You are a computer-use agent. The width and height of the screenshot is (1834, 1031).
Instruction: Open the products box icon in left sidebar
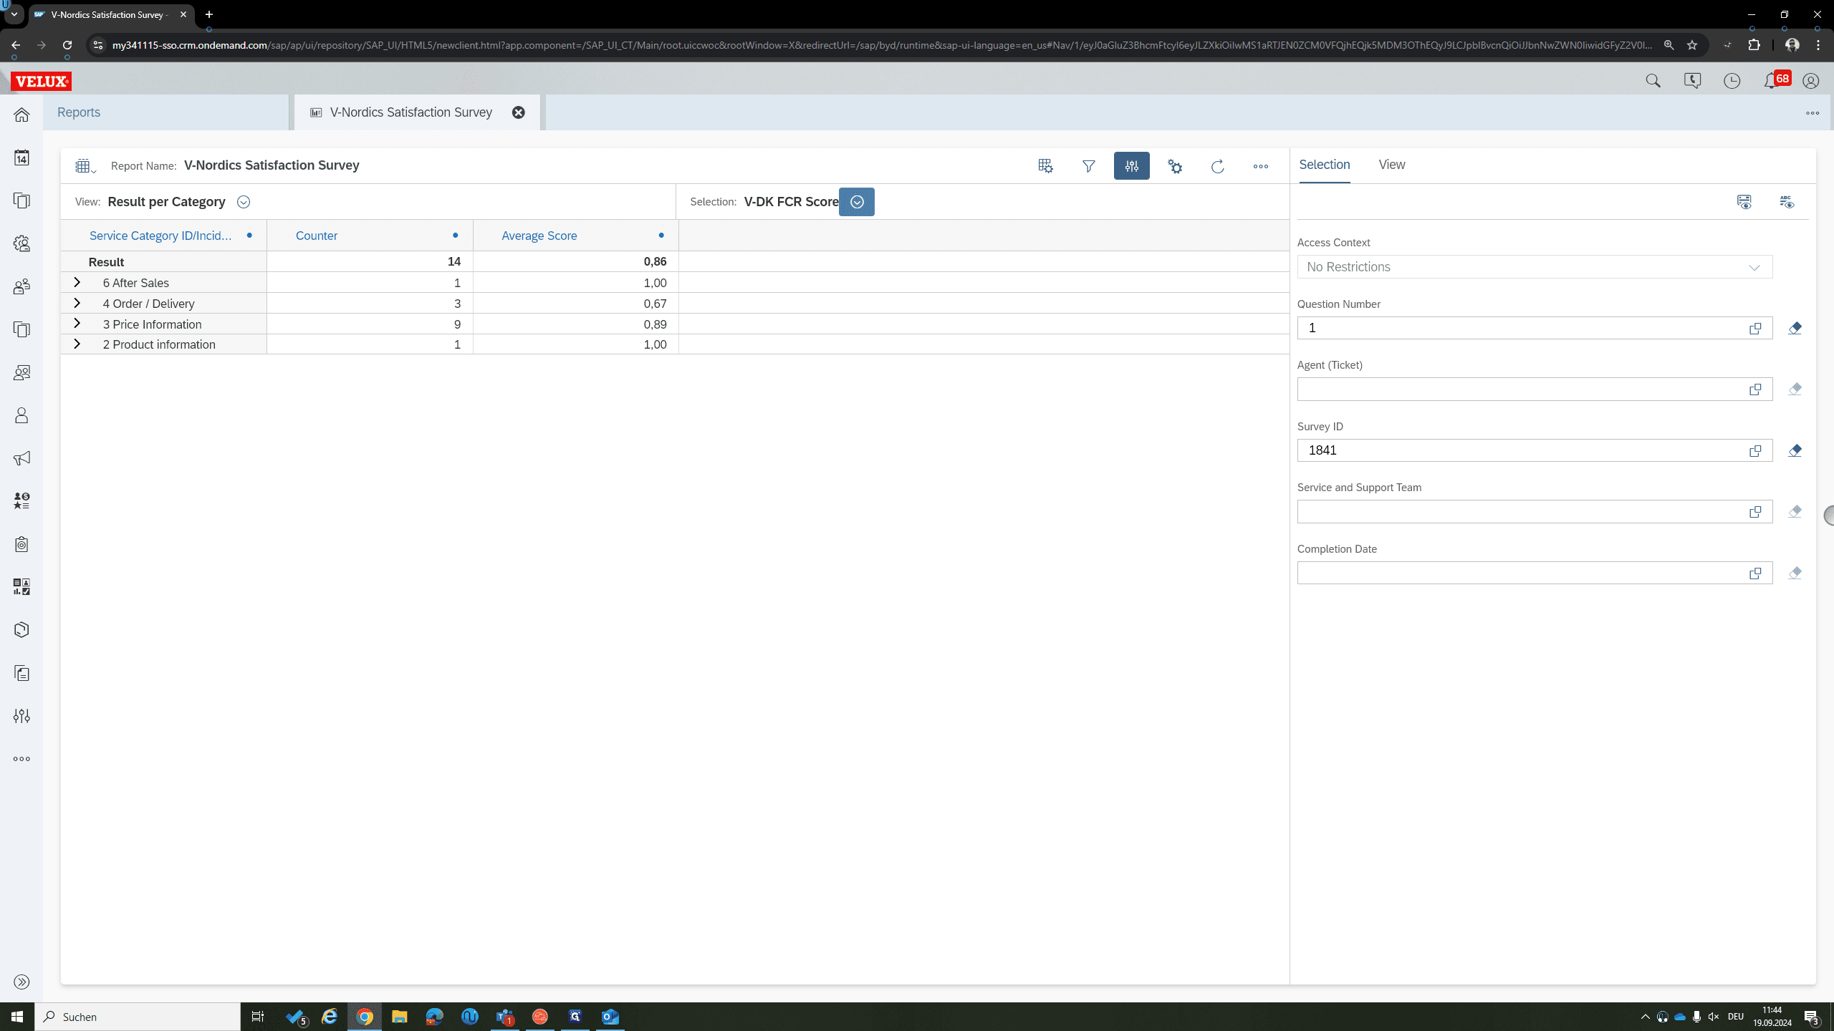click(x=21, y=630)
